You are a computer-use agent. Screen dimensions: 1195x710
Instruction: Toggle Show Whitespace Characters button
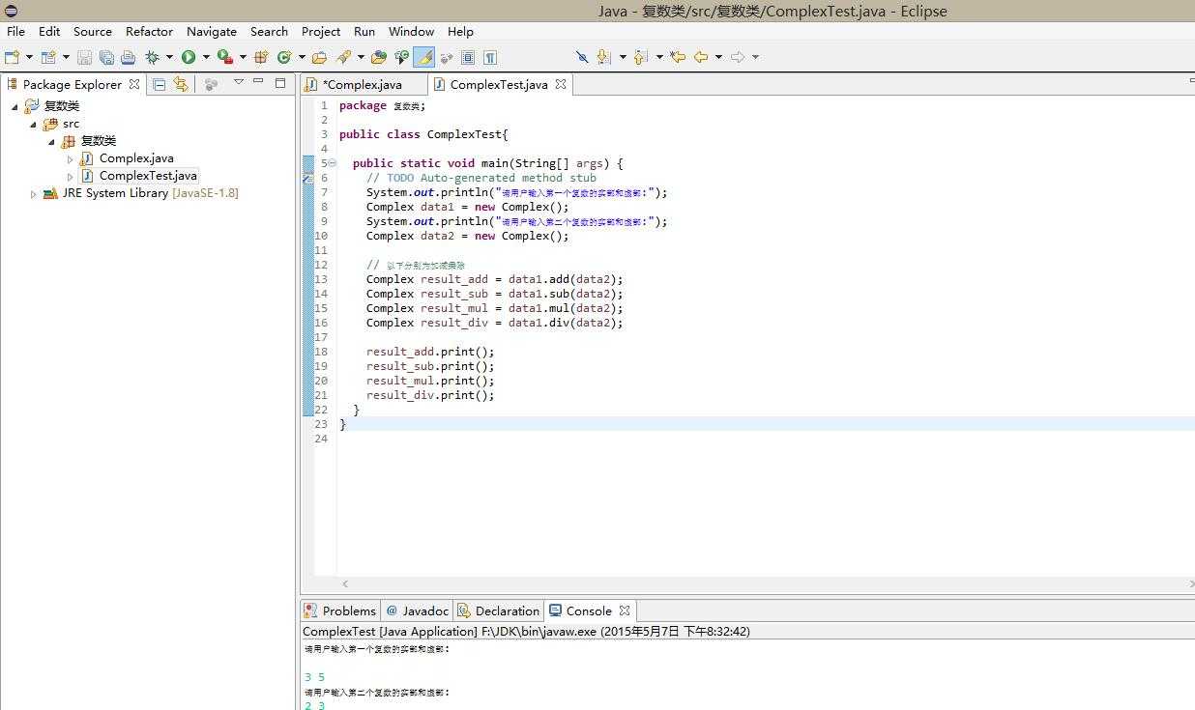pos(490,57)
